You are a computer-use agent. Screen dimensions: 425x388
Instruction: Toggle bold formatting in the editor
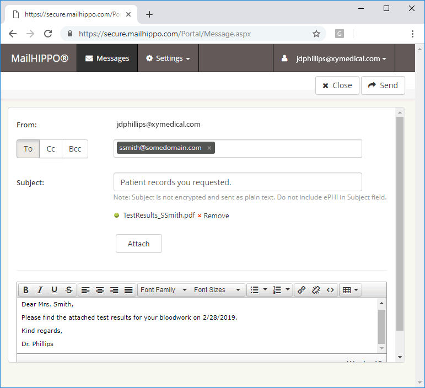[x=26, y=290]
